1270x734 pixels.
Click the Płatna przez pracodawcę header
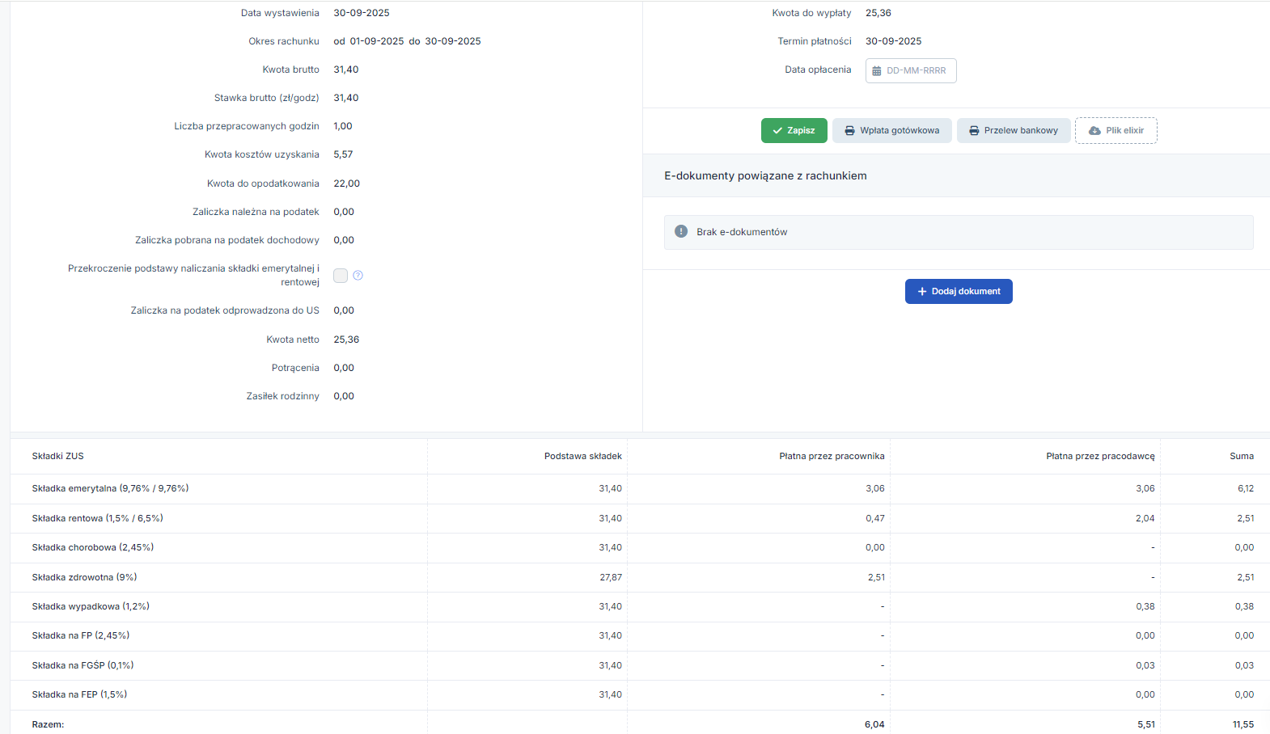(1099, 457)
